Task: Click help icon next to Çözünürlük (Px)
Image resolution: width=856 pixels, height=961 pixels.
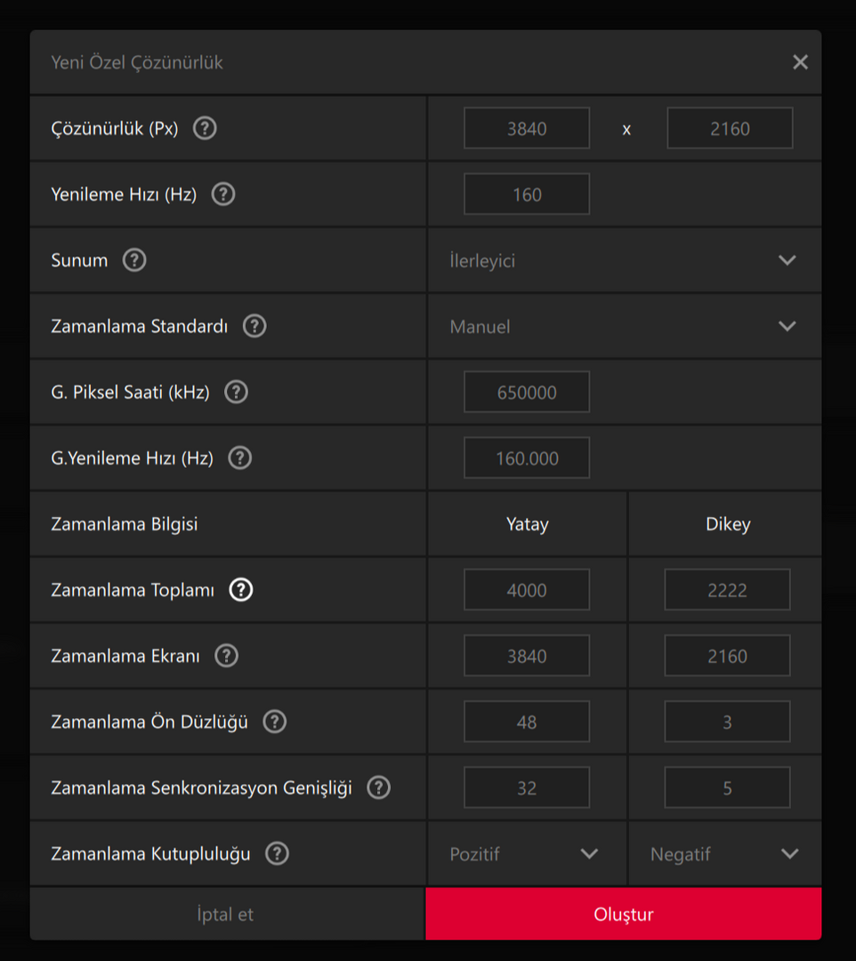Action: (205, 128)
